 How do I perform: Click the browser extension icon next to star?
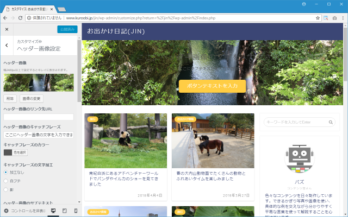pyautogui.click(x=326, y=18)
